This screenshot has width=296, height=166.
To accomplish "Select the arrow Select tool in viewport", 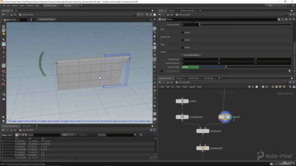I will pyautogui.click(x=4, y=40).
